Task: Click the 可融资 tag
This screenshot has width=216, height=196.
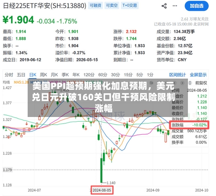Action: click(x=95, y=6)
